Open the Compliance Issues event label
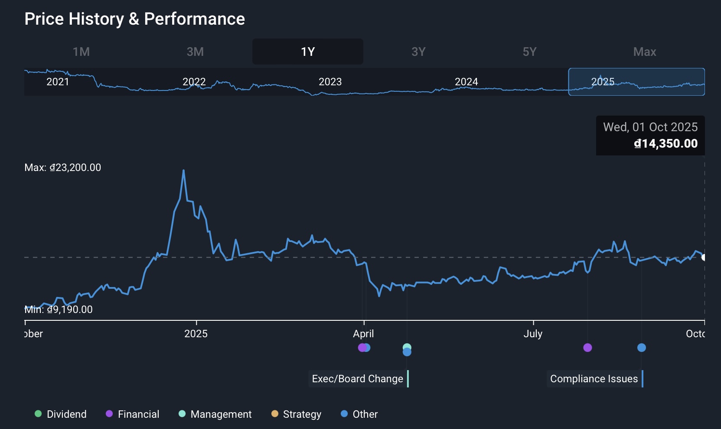This screenshot has width=721, height=429. tap(594, 379)
